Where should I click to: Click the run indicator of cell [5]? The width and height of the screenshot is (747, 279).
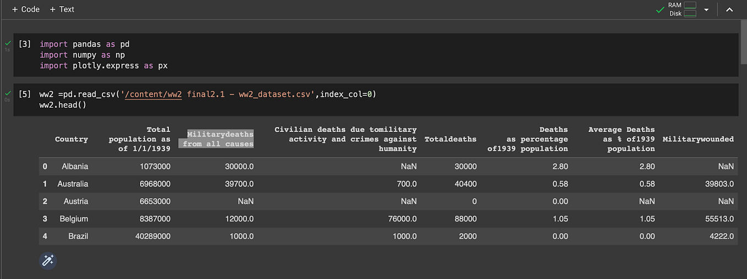point(25,94)
